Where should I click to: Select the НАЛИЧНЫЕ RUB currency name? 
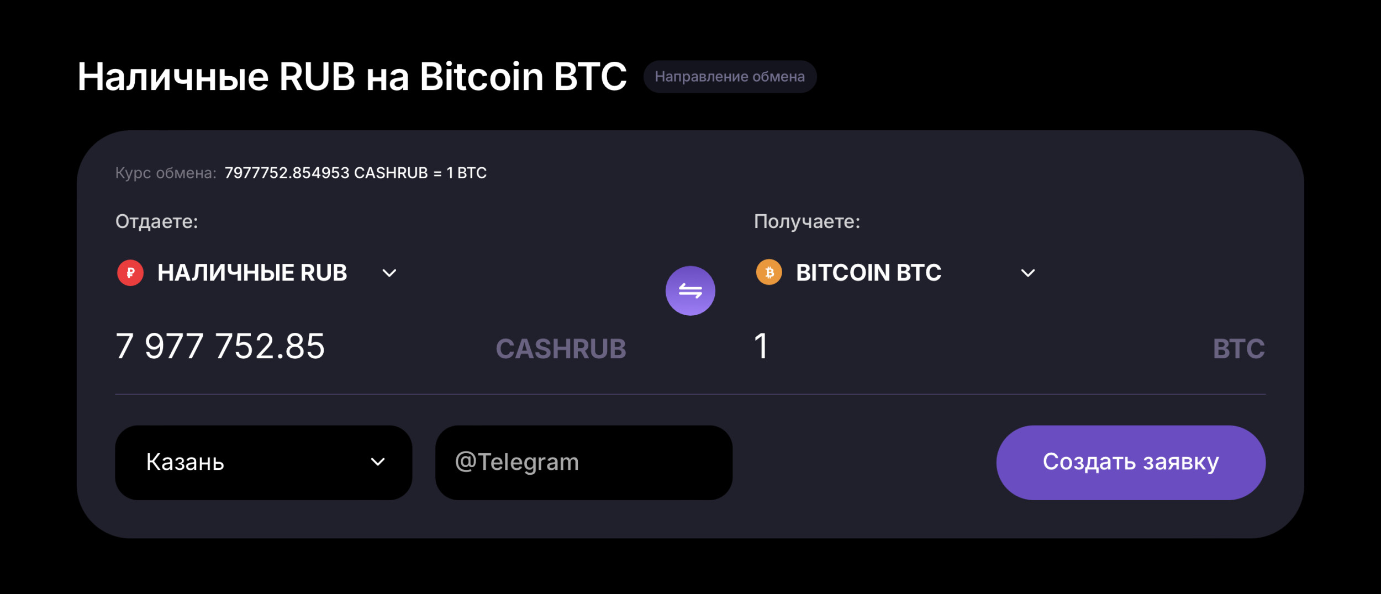tap(252, 273)
